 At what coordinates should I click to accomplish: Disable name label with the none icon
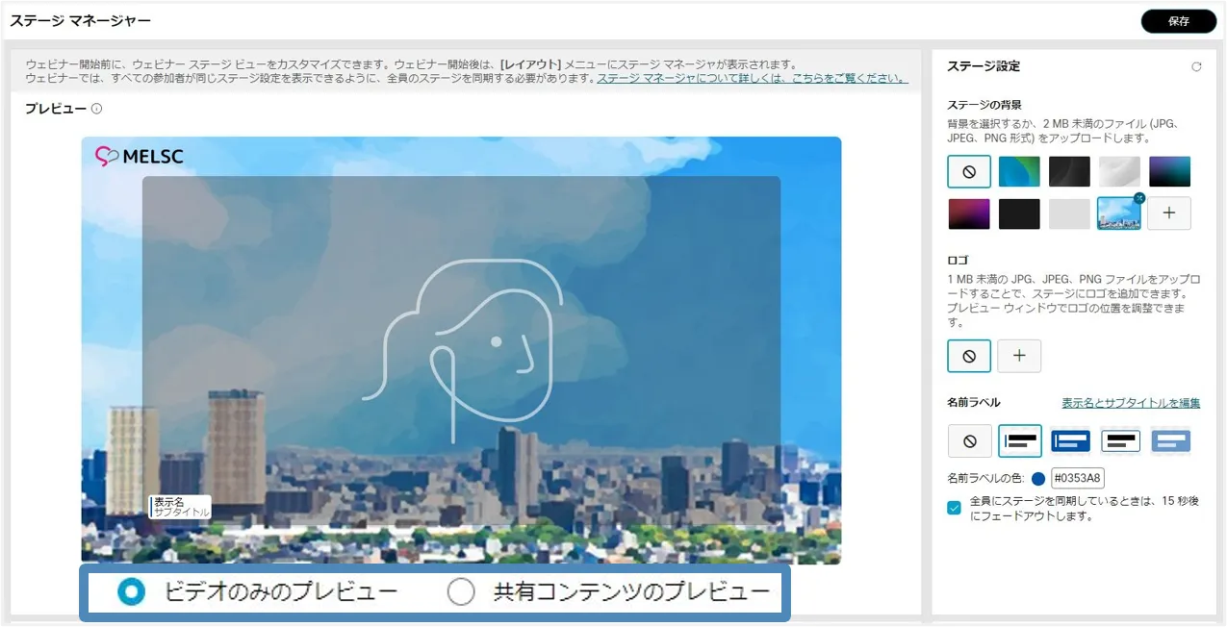pyautogui.click(x=969, y=441)
